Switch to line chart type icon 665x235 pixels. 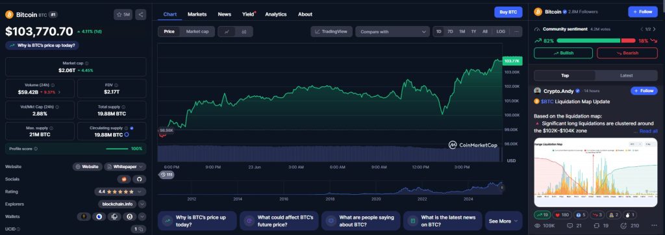[227, 32]
